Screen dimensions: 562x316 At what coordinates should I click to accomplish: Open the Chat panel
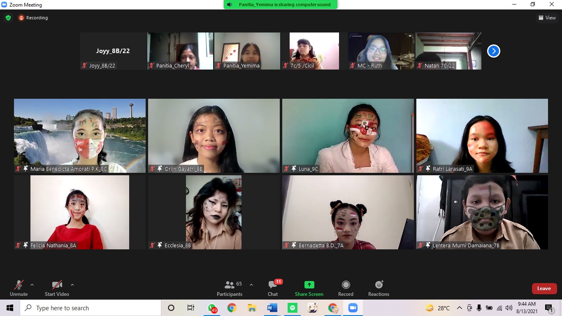(273, 288)
